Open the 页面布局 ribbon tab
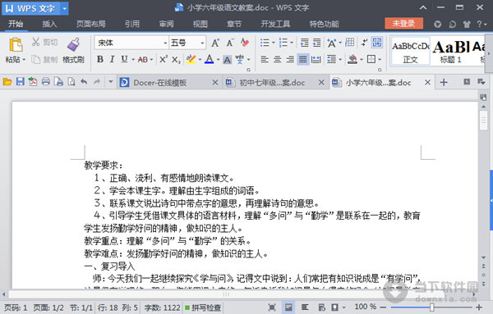Screen dimensions: 493x314 [91, 24]
